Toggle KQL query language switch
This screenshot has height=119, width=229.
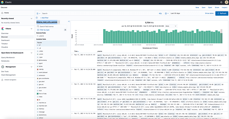pos(160,14)
